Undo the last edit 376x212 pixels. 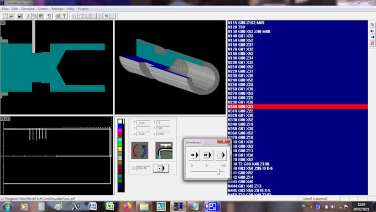click(49, 16)
